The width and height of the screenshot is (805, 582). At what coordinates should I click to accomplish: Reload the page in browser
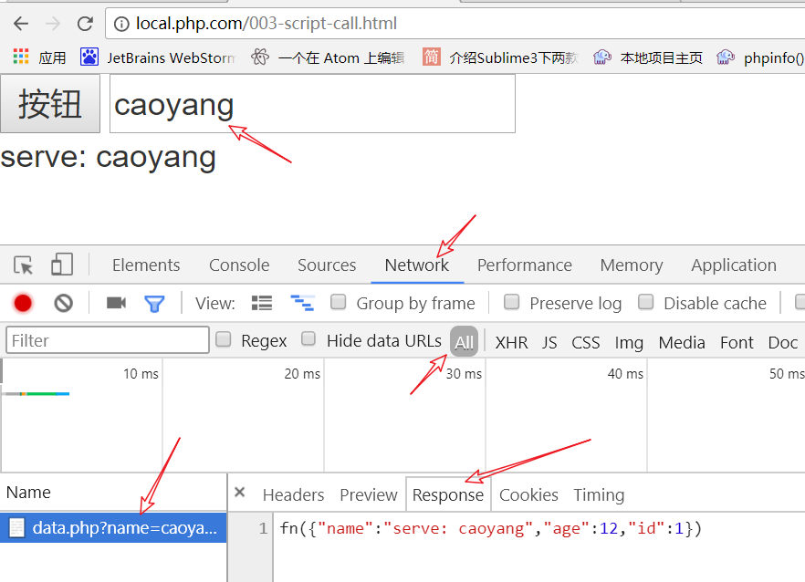[x=85, y=24]
